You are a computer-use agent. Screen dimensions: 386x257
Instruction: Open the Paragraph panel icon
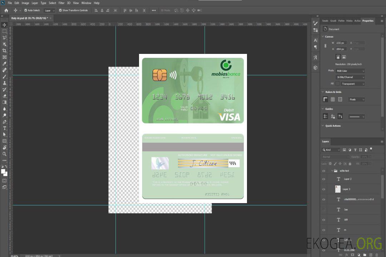click(x=316, y=47)
